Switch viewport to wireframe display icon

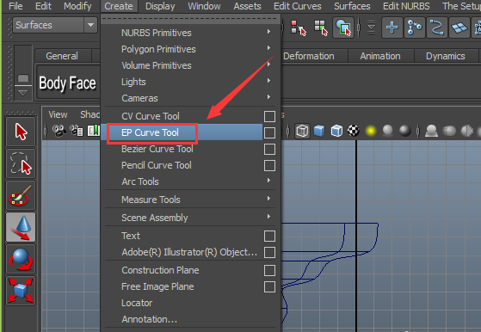(302, 131)
